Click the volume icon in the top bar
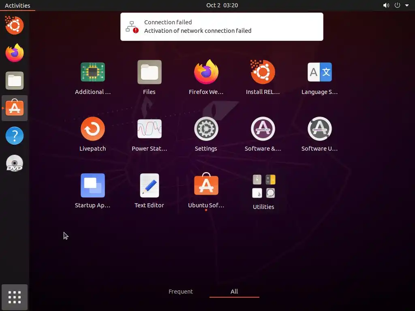 pyautogui.click(x=386, y=5)
